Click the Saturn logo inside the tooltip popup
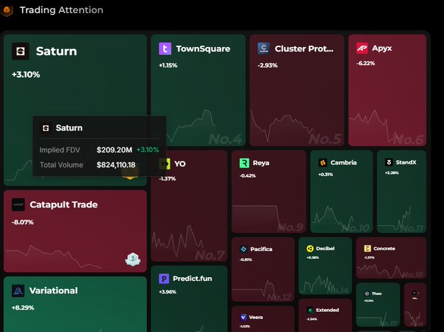This screenshot has width=444, height=332. [x=46, y=128]
